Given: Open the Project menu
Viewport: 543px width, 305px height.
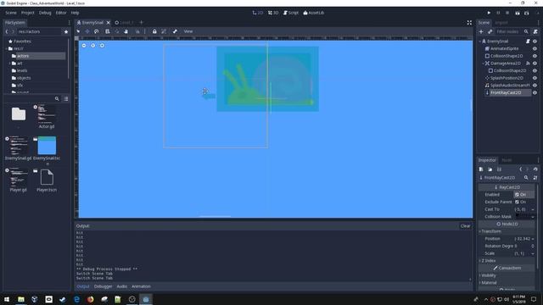Looking at the screenshot, I should [28, 13].
